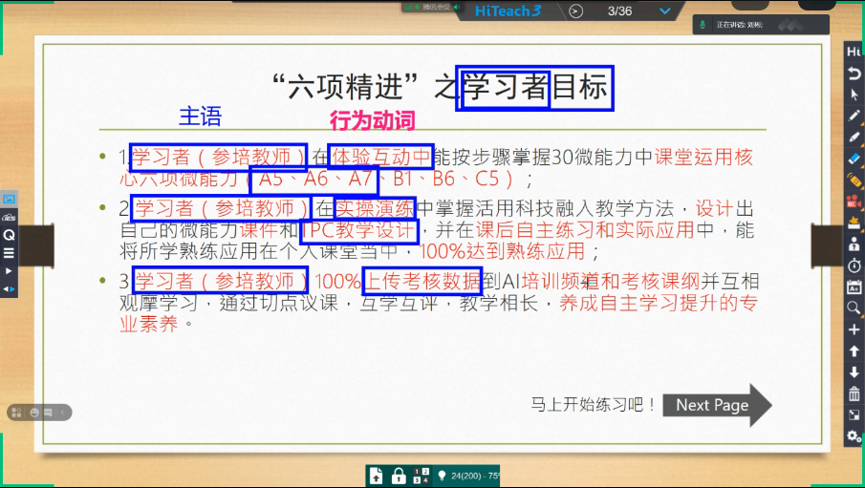This screenshot has height=488, width=865.
Task: Select the pen drawing tool
Action: [854, 116]
